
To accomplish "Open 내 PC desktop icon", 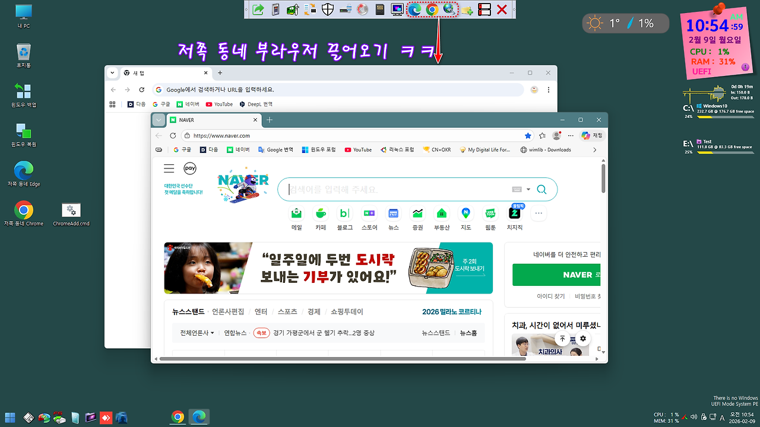I will (24, 17).
